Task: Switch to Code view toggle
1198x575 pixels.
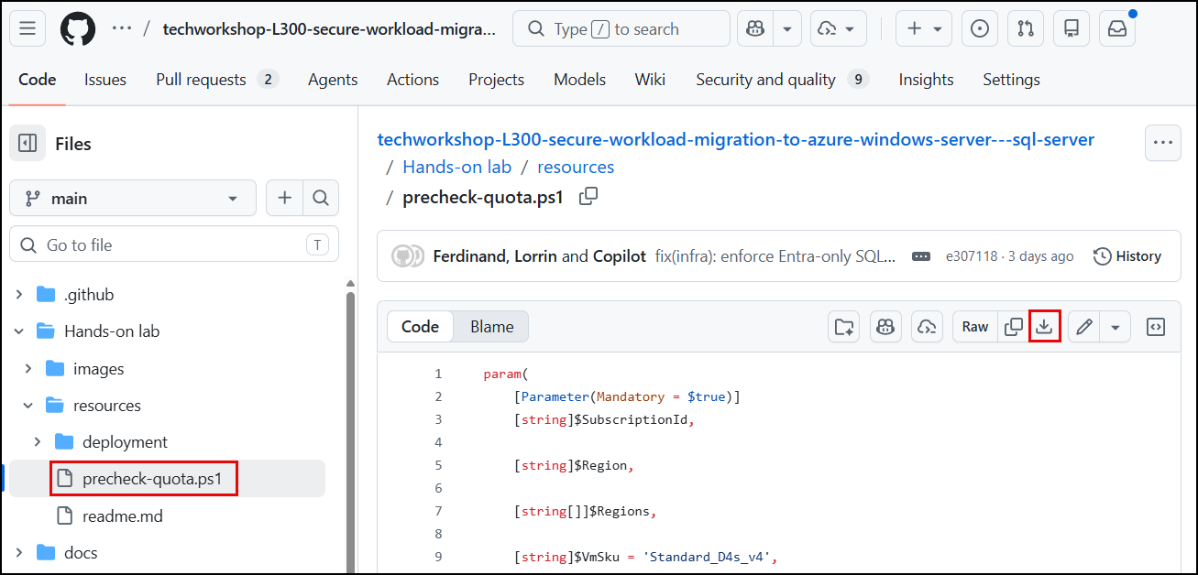Action: coord(421,327)
